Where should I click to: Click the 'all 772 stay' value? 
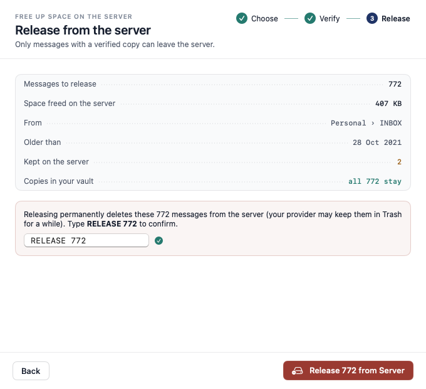pyautogui.click(x=375, y=181)
